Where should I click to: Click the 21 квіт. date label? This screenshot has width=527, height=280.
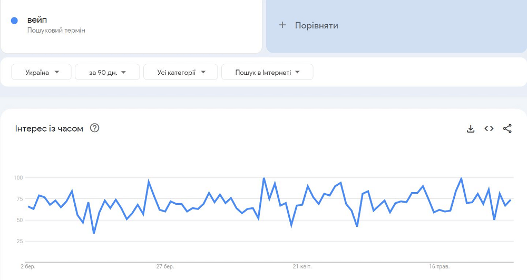click(302, 267)
